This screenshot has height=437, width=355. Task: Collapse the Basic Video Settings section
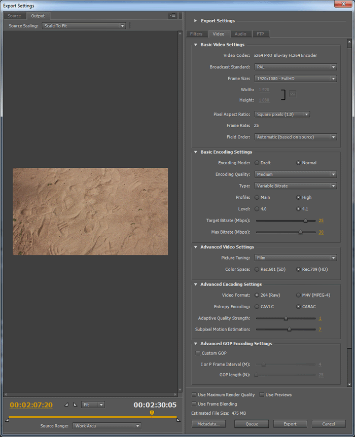(x=195, y=45)
